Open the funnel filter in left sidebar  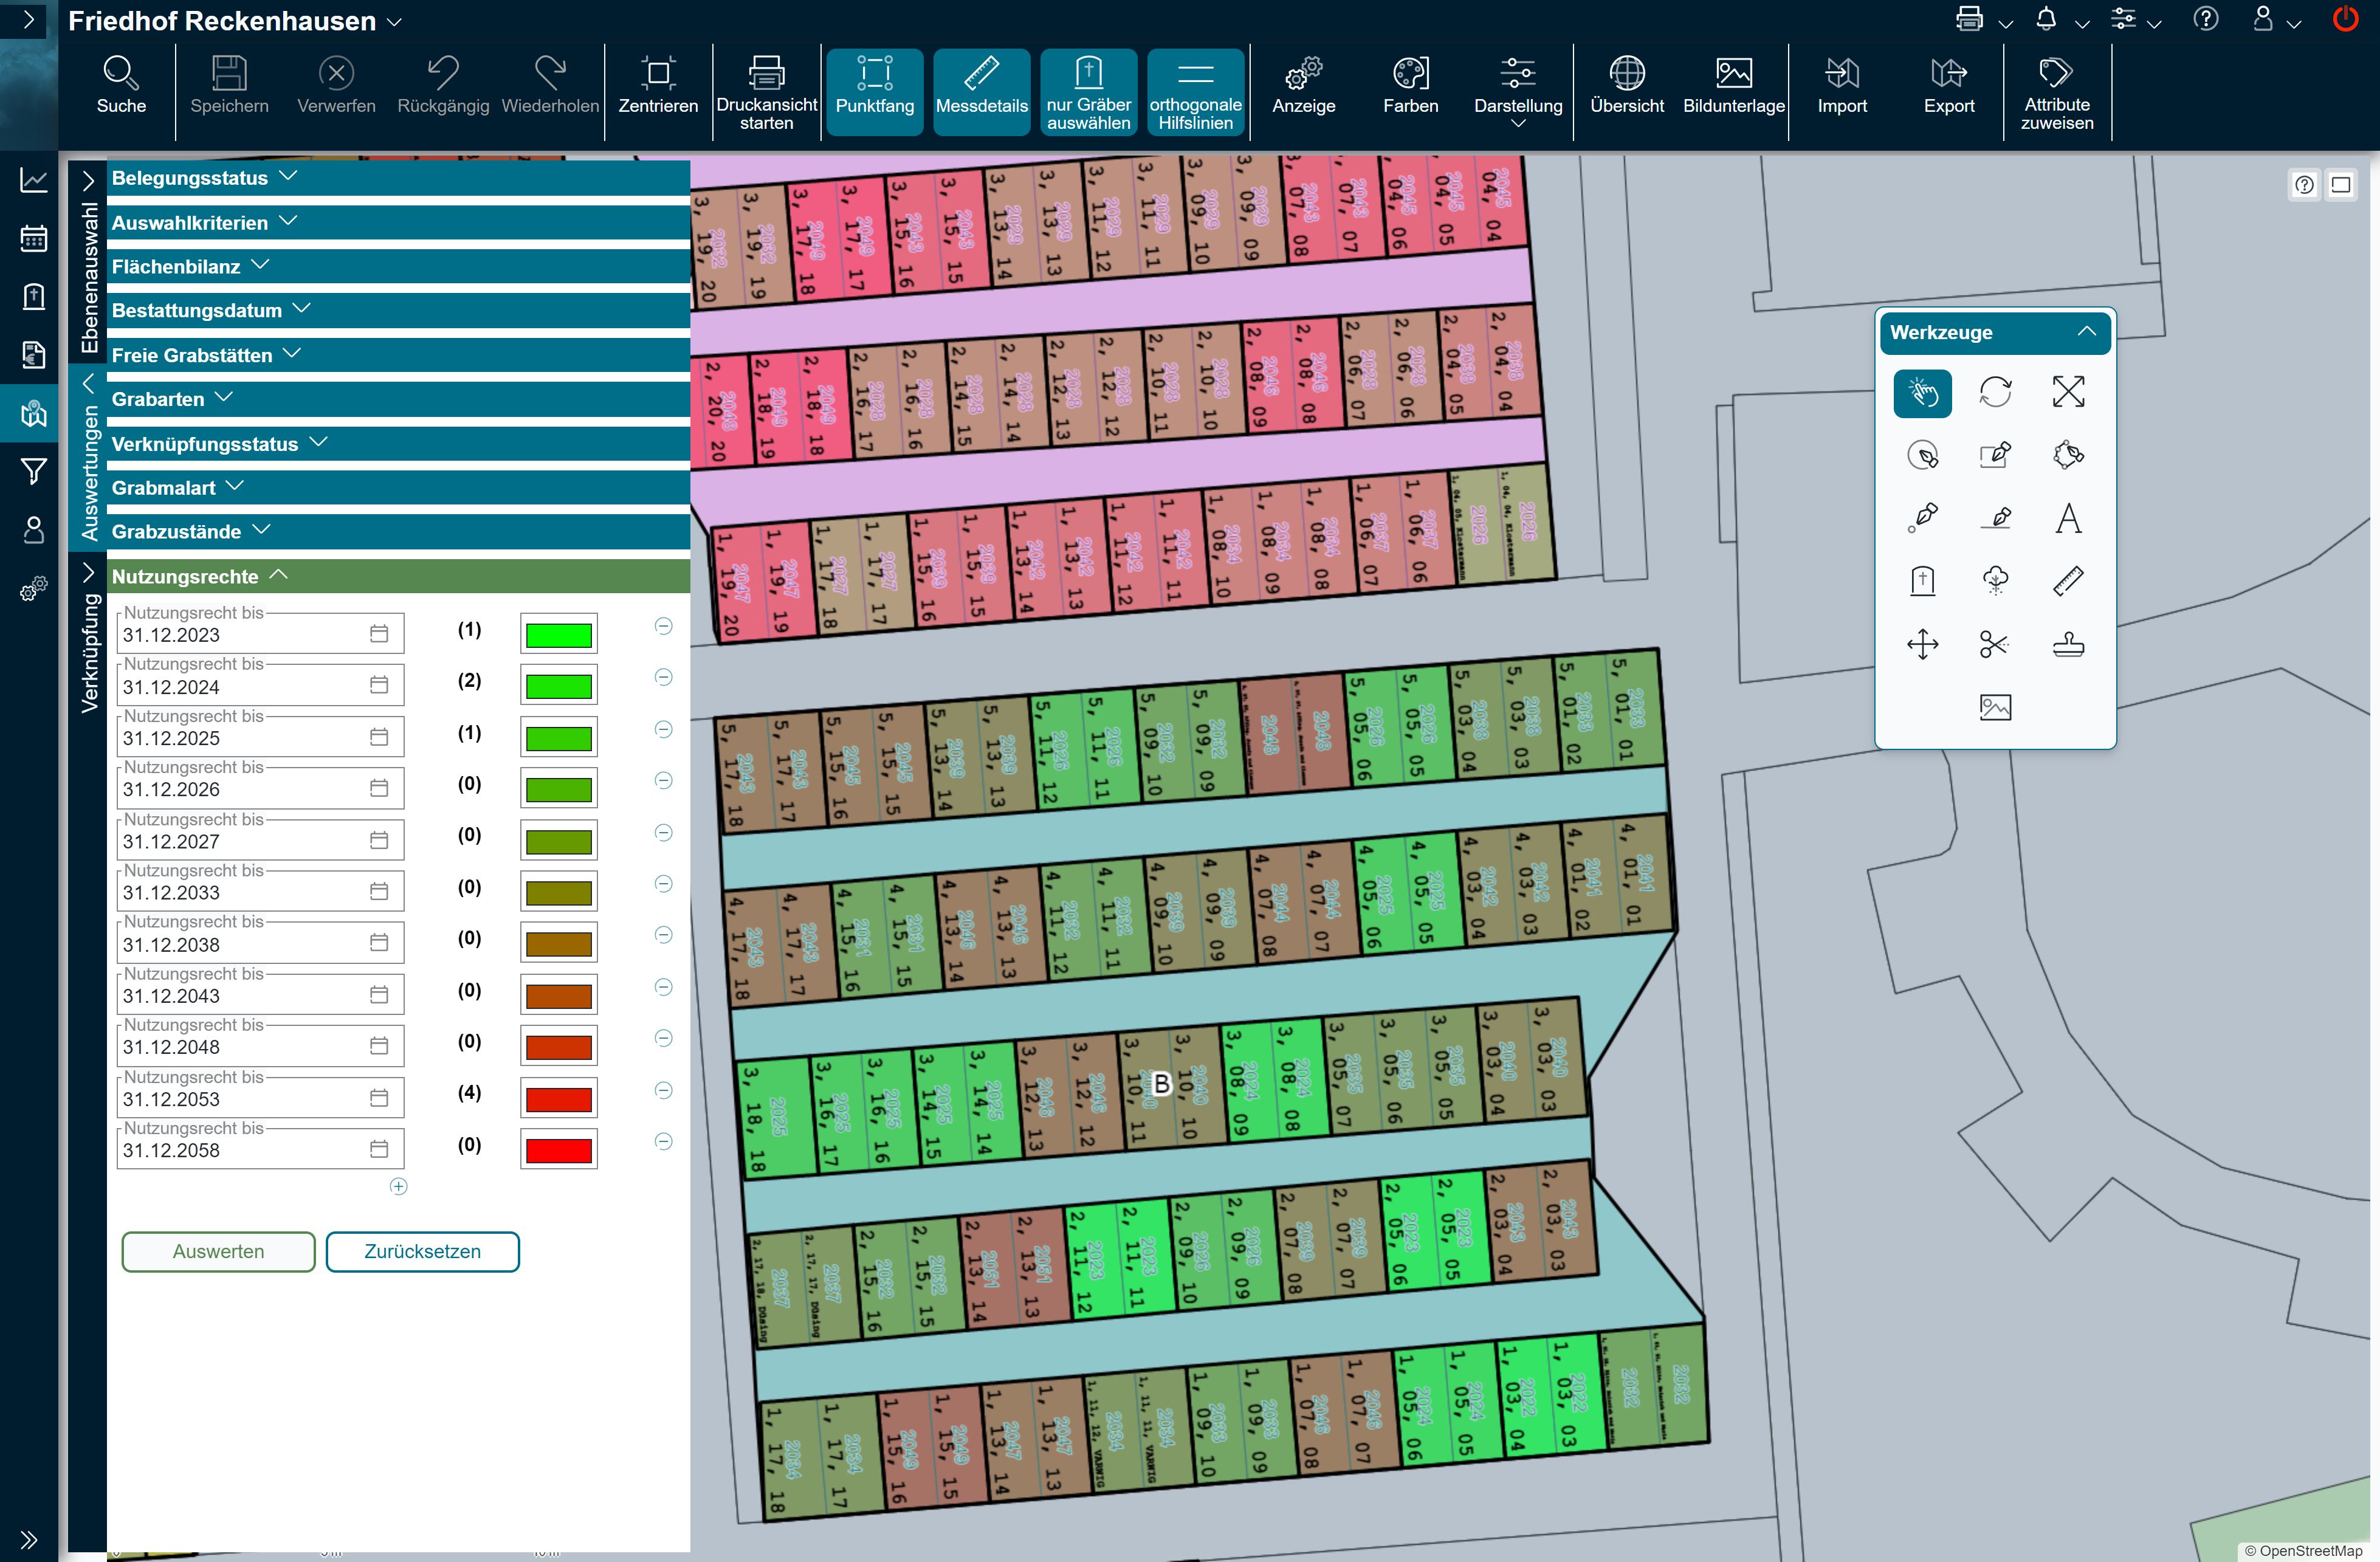click(x=34, y=471)
